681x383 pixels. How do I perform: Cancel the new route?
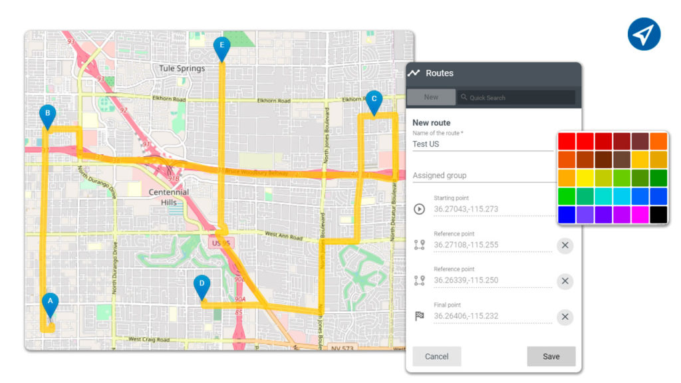click(x=436, y=356)
